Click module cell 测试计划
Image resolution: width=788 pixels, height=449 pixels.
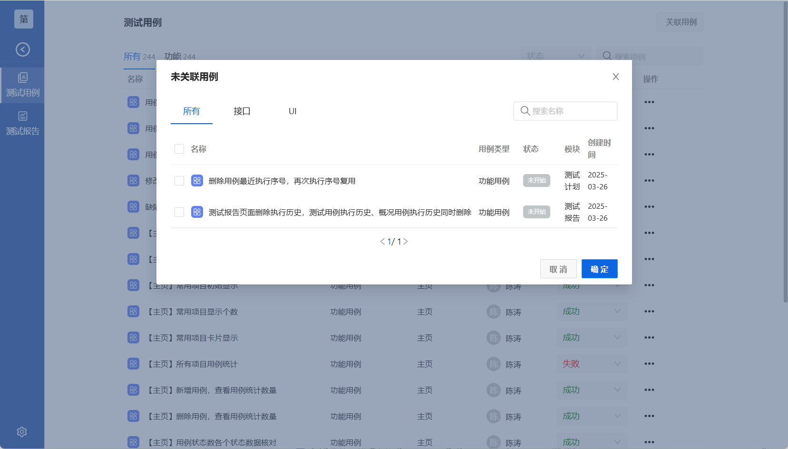coord(572,181)
